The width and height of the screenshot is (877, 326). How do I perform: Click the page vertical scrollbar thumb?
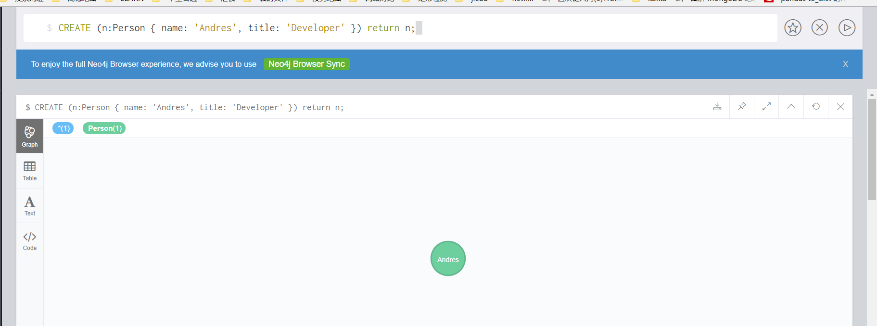(x=872, y=149)
